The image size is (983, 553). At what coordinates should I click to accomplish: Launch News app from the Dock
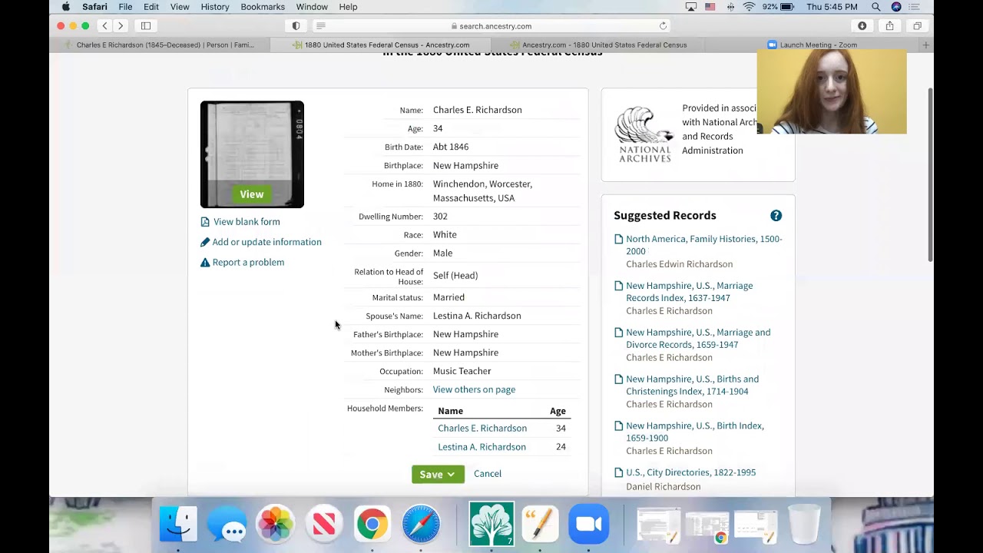coord(324,524)
